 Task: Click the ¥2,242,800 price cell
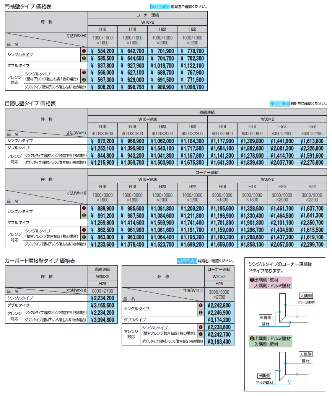219,306
